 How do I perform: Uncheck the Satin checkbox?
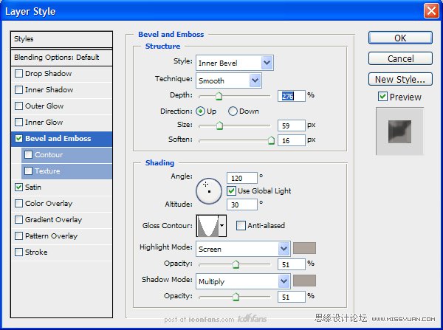coord(18,187)
